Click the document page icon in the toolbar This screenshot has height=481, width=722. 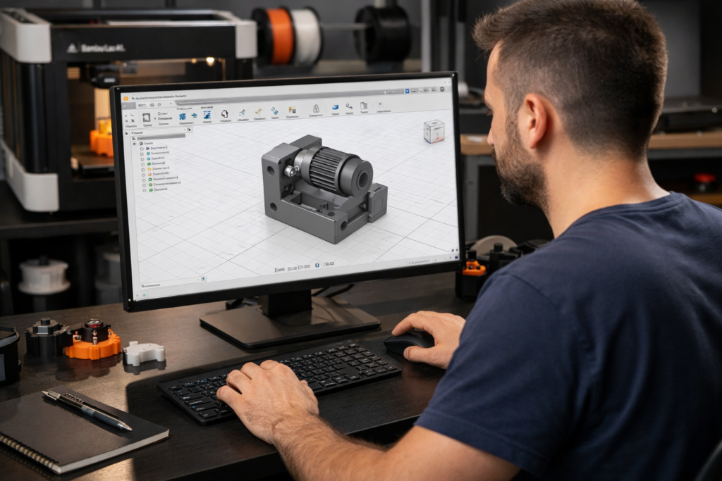pyautogui.click(x=364, y=107)
